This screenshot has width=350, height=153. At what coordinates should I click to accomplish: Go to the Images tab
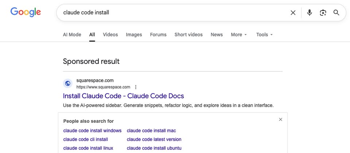coord(134,35)
